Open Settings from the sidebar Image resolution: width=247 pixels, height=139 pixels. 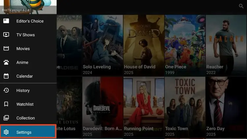pos(28,132)
